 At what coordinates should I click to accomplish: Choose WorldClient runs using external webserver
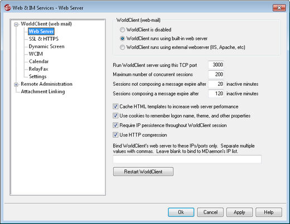coord(122,47)
